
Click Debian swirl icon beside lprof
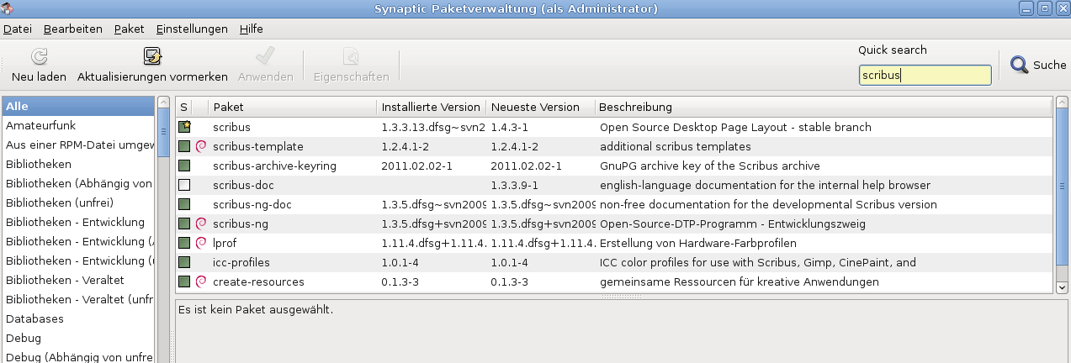pyautogui.click(x=201, y=243)
